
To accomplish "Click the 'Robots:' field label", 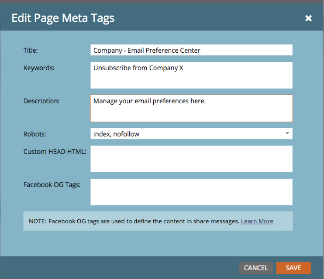I will click(34, 134).
